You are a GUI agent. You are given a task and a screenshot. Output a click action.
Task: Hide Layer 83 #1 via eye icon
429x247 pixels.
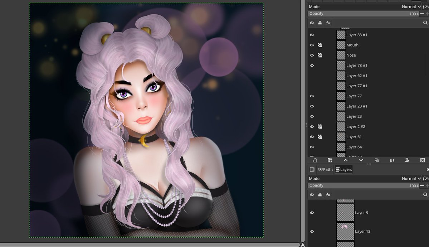[312, 35]
